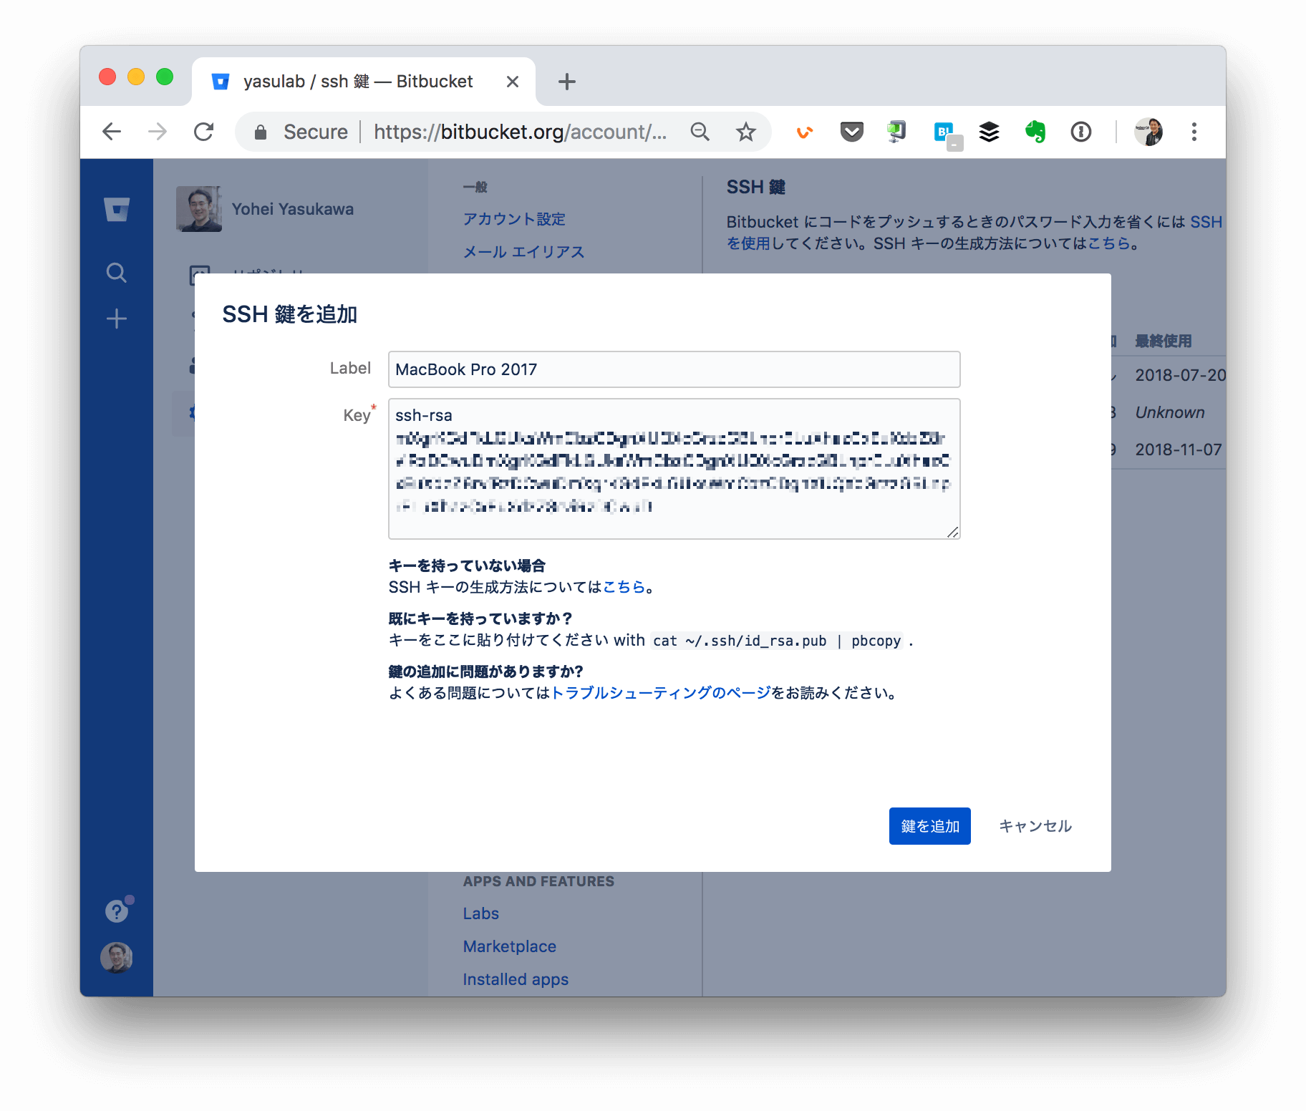Open the 1Password extension icon
This screenshot has width=1306, height=1111.
[x=1081, y=132]
